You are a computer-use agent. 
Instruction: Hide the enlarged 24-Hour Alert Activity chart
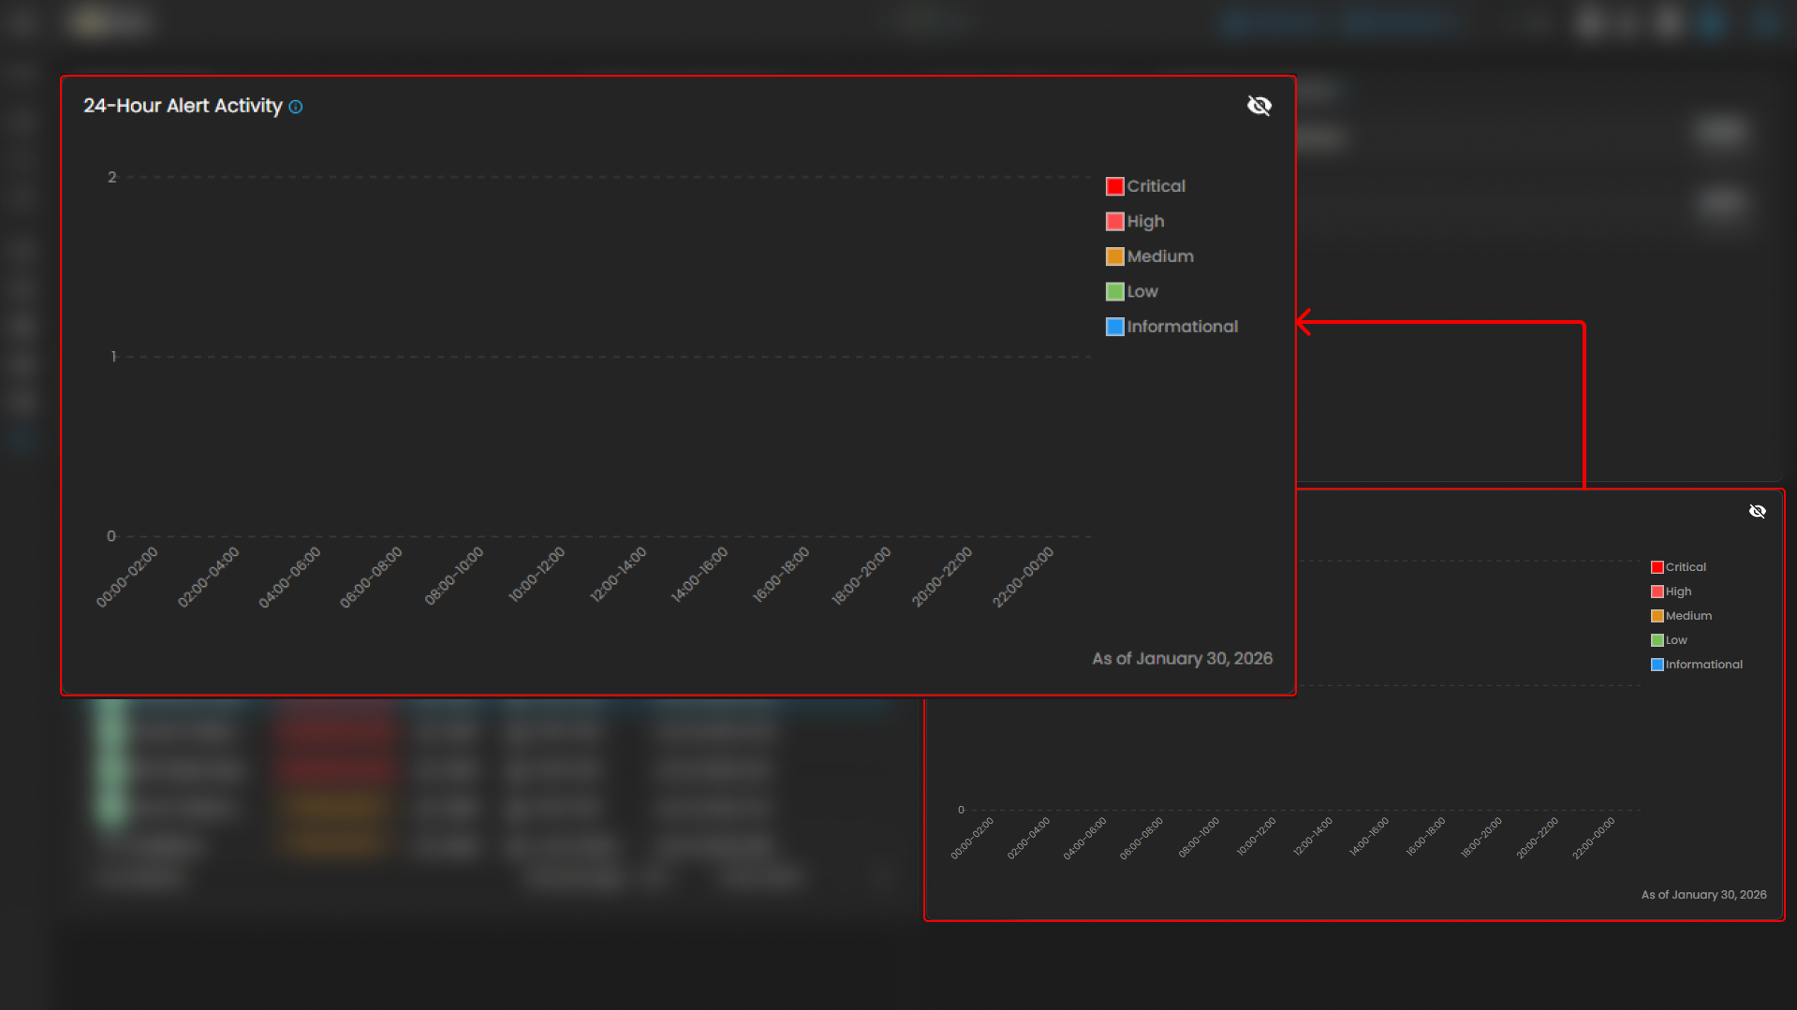(x=1259, y=106)
